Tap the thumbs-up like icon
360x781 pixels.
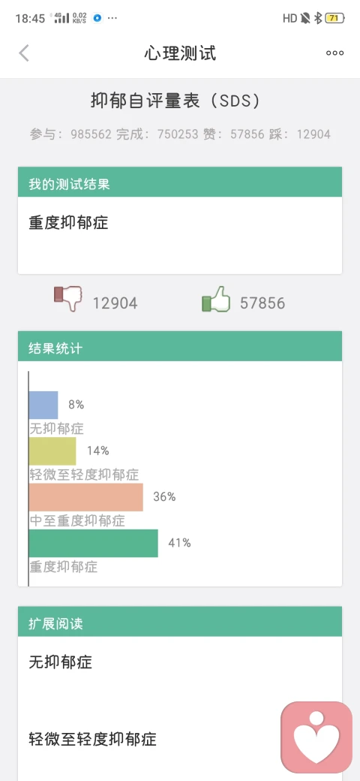[216, 300]
